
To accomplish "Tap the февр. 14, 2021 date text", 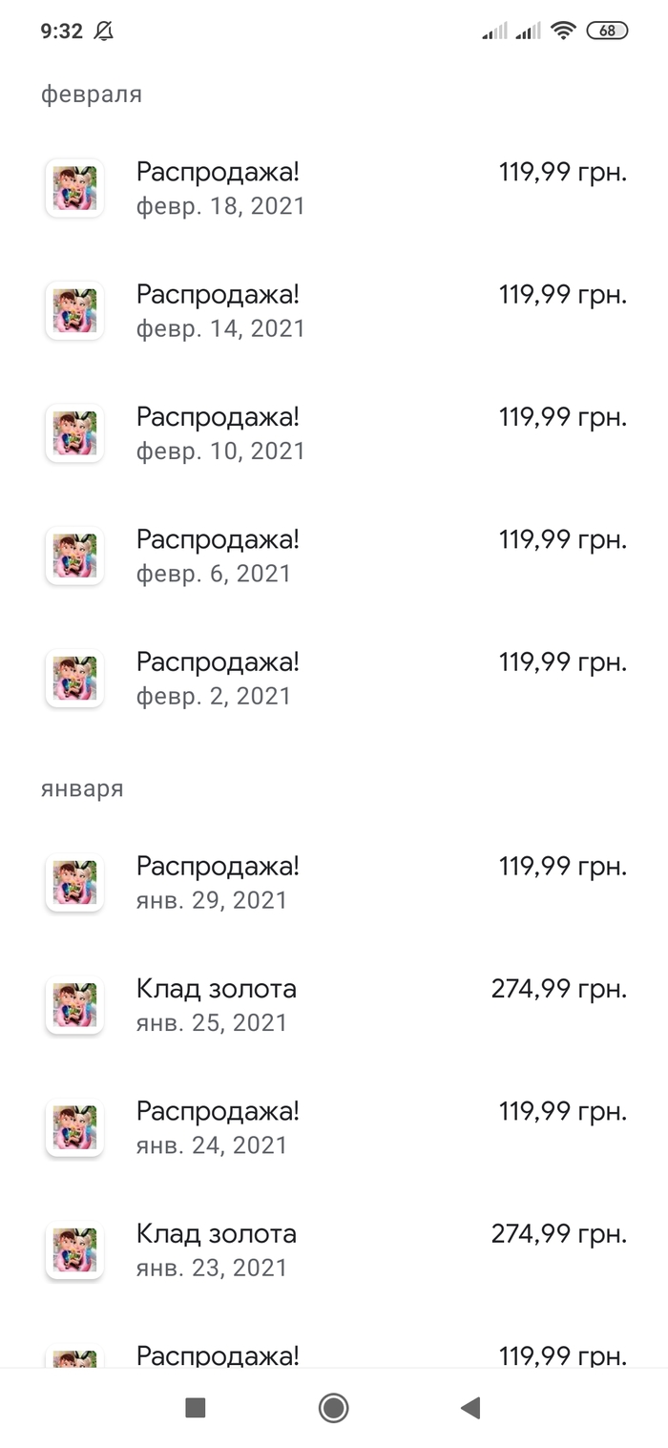I will tap(220, 328).
